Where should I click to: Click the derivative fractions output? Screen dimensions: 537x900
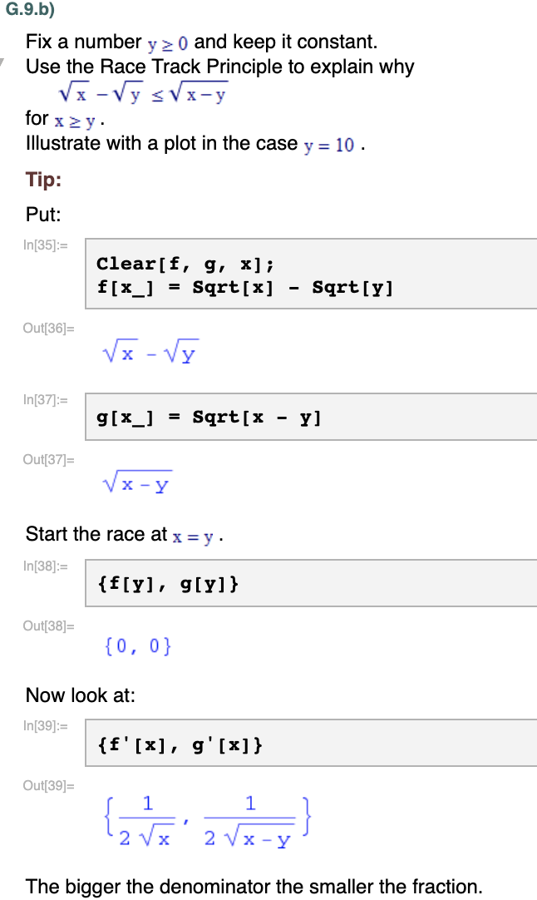click(x=208, y=821)
